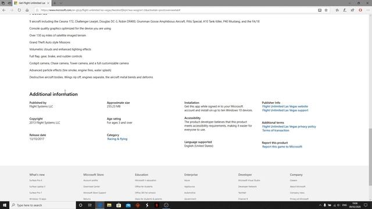Select the '13/10/2017' release date text
This screenshot has width=372, height=209.
(x=37, y=139)
